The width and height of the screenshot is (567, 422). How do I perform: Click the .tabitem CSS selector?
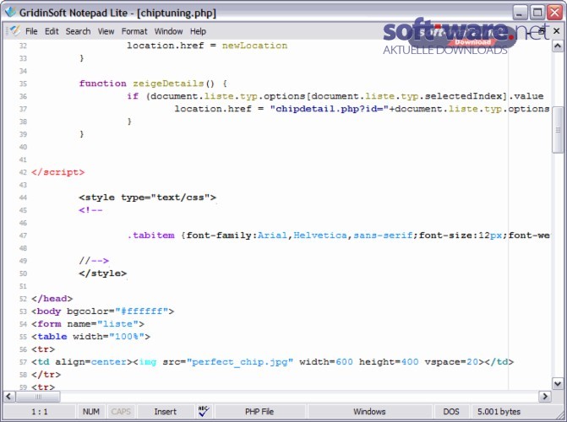tap(150, 235)
